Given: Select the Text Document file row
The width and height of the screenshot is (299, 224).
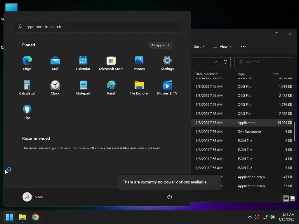Looking at the screenshot, I should pyautogui.click(x=242, y=132).
